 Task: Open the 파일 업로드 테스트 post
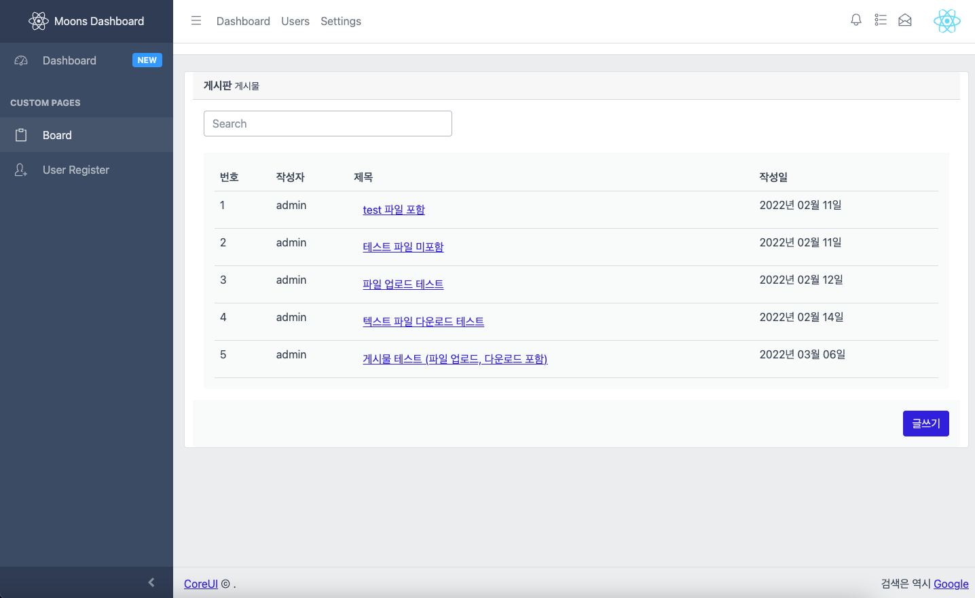click(403, 284)
